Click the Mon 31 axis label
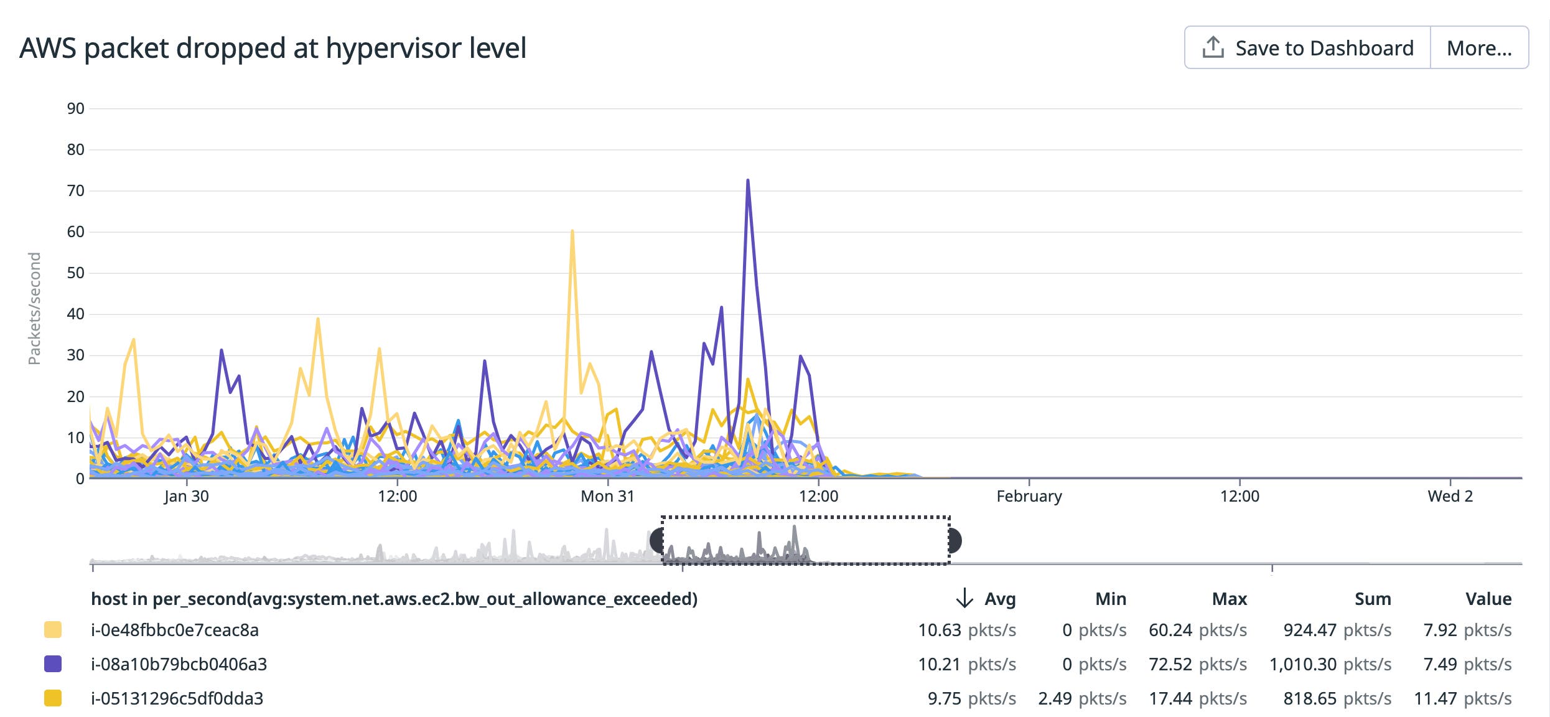 [x=607, y=497]
